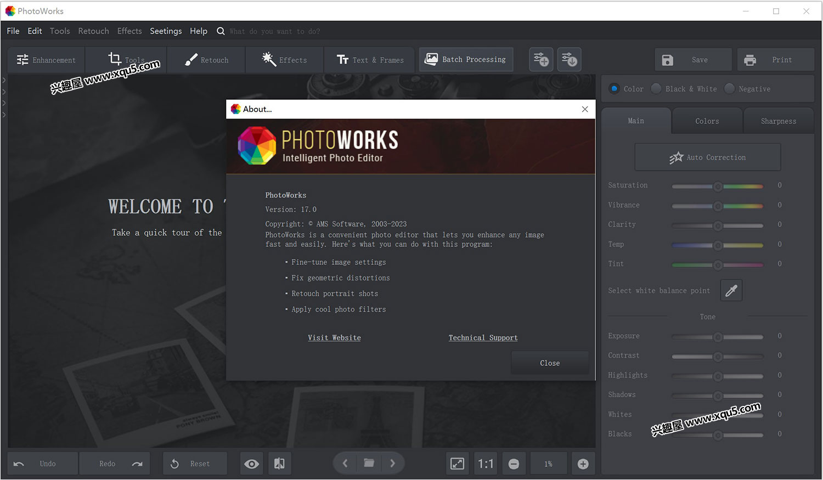Adjust the Saturation slider
Screen dimensions: 823x480
(718, 187)
